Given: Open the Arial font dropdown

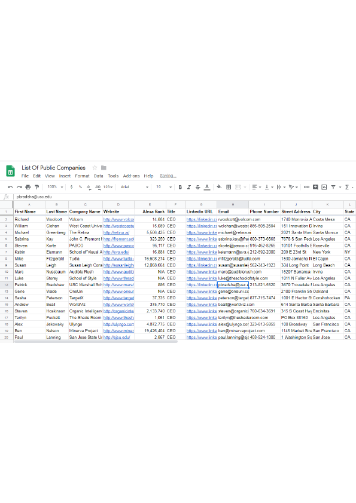Looking at the screenshot, I should [x=134, y=187].
